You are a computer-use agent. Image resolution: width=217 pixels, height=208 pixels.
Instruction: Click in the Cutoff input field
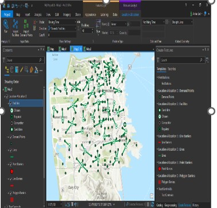click(x=62, y=35)
